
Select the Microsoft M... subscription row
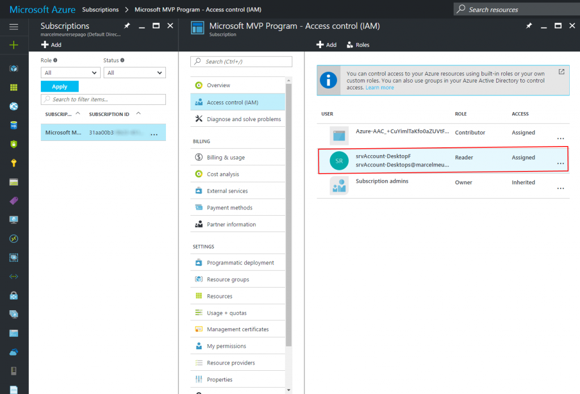[x=103, y=132]
